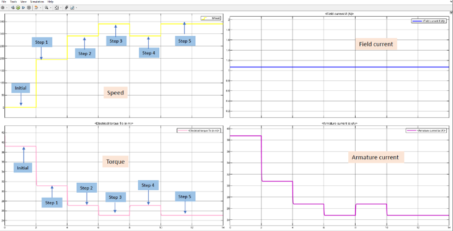This screenshot has width=453, height=231.
Task: Click the Step Forward simulation button
Action: tap(24, 7)
